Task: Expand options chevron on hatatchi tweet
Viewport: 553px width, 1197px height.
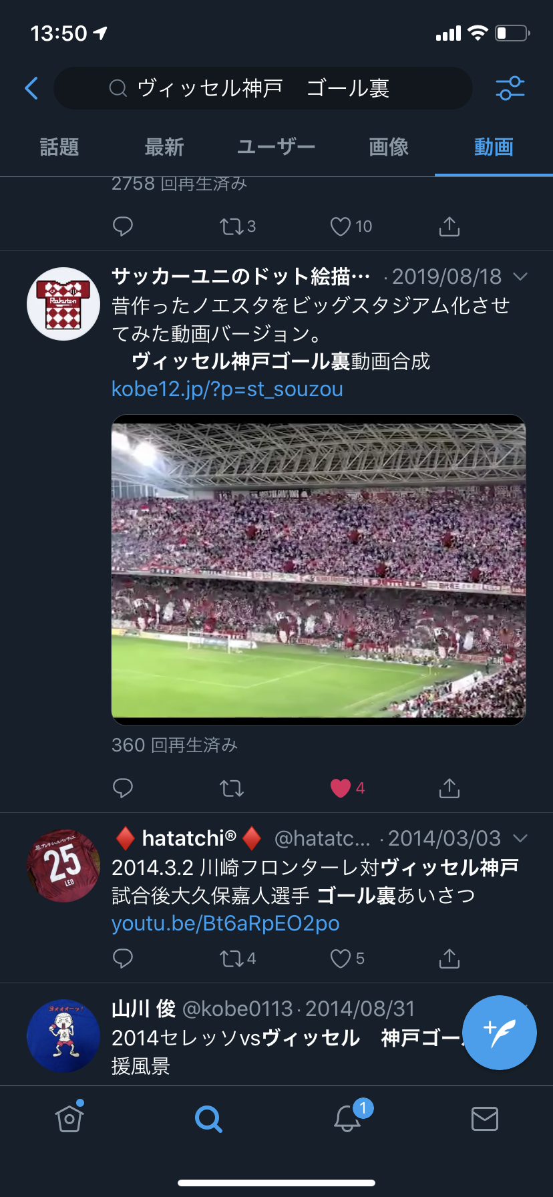Action: [x=520, y=838]
